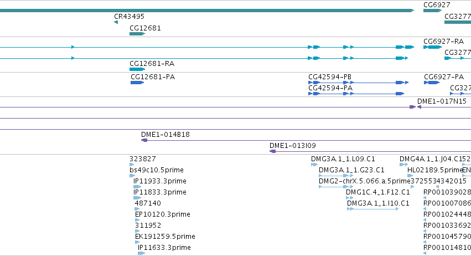This screenshot has width=471, height=256.
Task: Select the DMG3A.1_1.I10.C1 label
Action: tap(378, 203)
